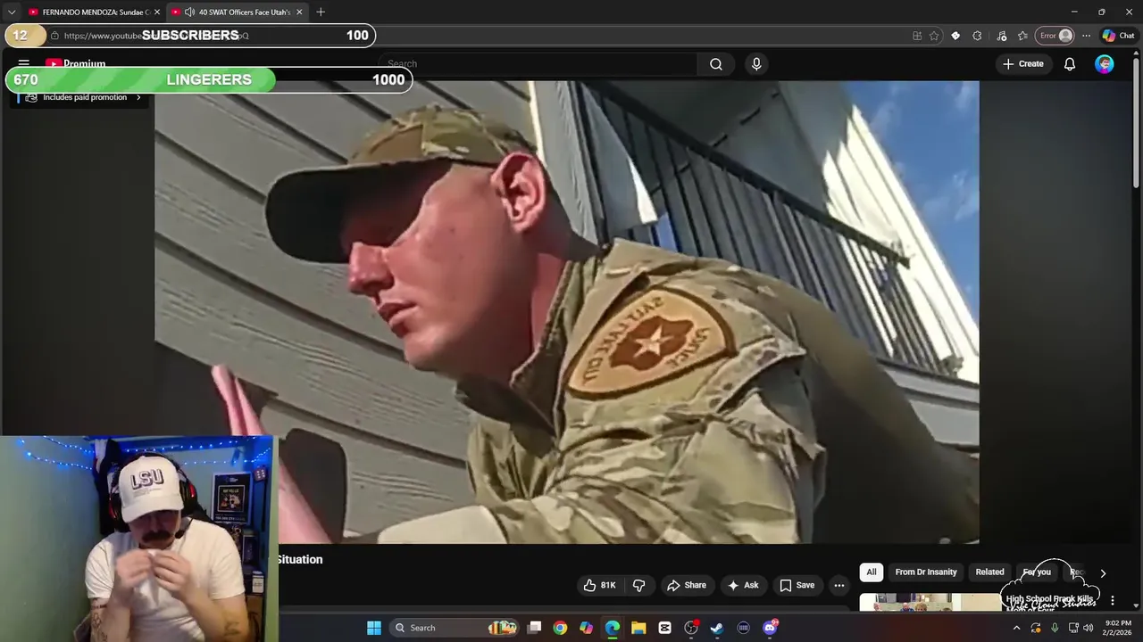This screenshot has height=642, width=1143.
Task: Click the Windows taskbar Search box
Action: point(455,628)
